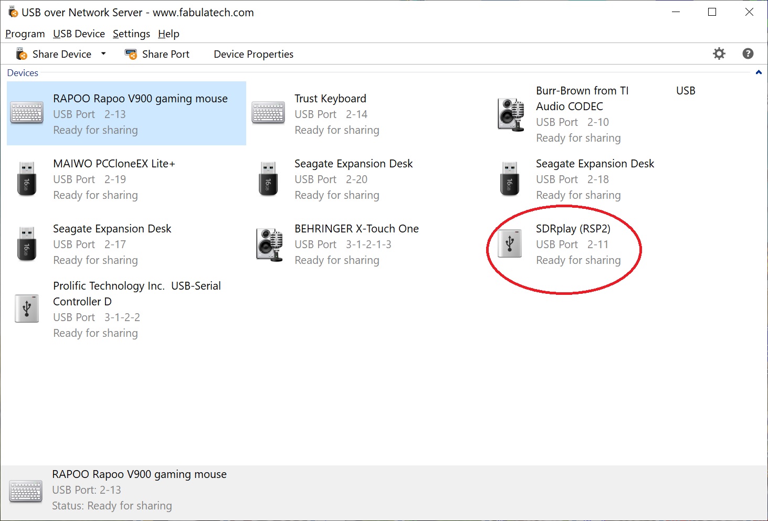Open the Program menu
This screenshot has width=768, height=521.
(25, 34)
